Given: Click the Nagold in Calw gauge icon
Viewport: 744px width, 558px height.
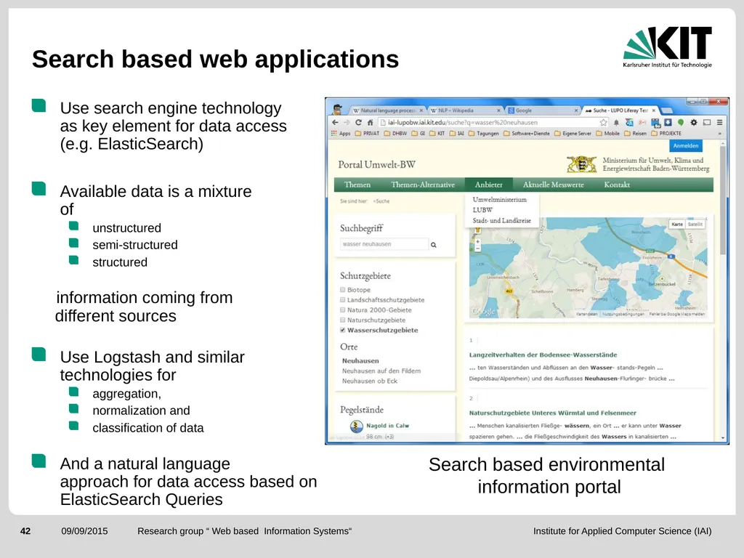Looking at the screenshot, I should pyautogui.click(x=356, y=426).
